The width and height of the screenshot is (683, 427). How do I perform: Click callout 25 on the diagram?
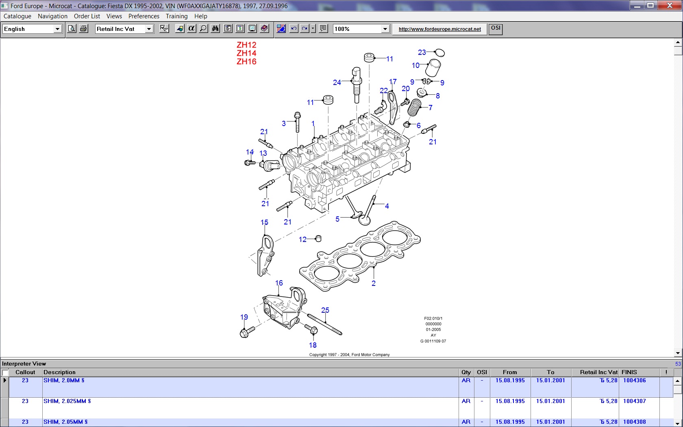[x=325, y=310]
